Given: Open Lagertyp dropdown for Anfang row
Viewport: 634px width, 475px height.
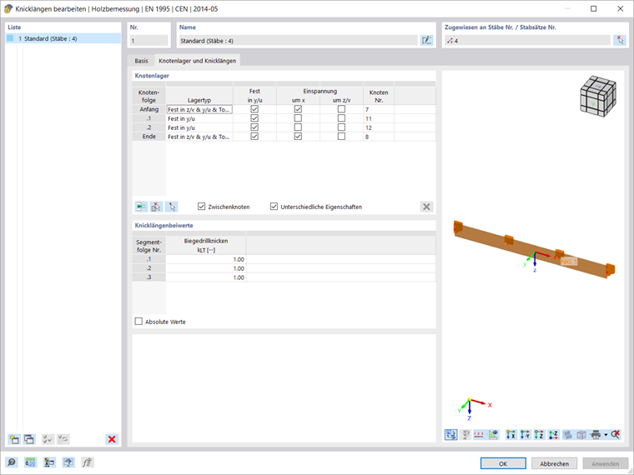Looking at the screenshot, I should [199, 109].
